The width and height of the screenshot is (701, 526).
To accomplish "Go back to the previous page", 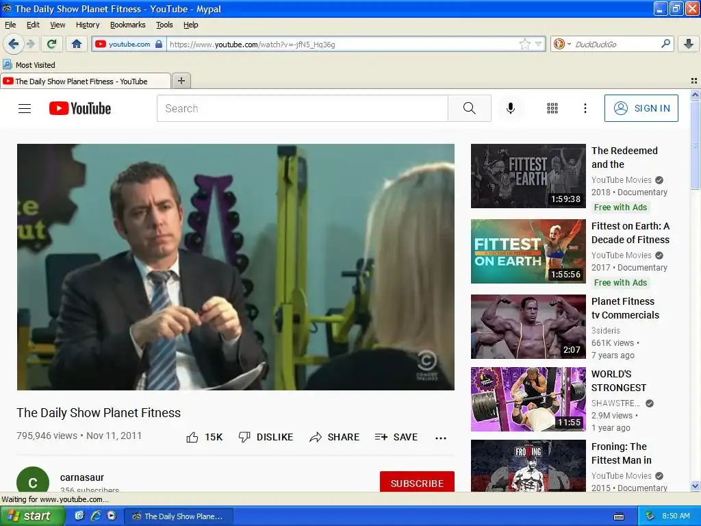I will pyautogui.click(x=13, y=44).
